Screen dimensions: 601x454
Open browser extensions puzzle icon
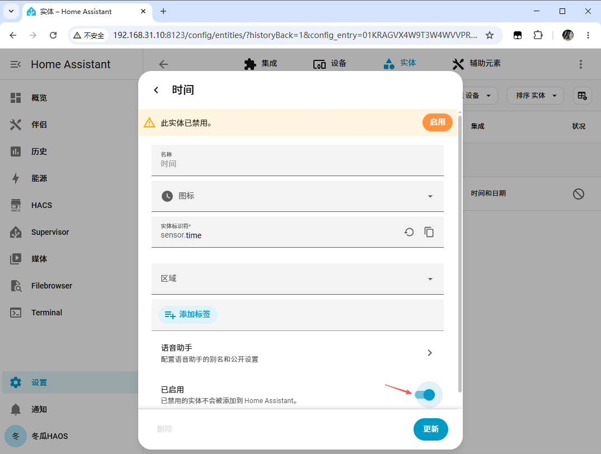(538, 35)
